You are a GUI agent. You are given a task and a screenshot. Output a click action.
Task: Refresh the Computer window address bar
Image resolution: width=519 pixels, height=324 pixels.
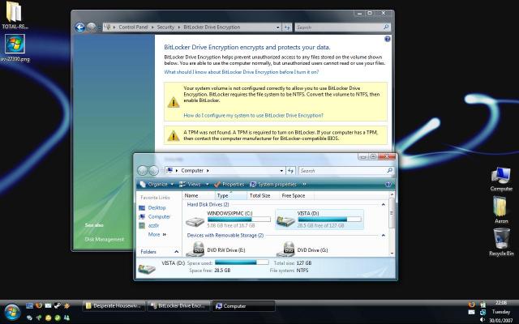pyautogui.click(x=290, y=171)
